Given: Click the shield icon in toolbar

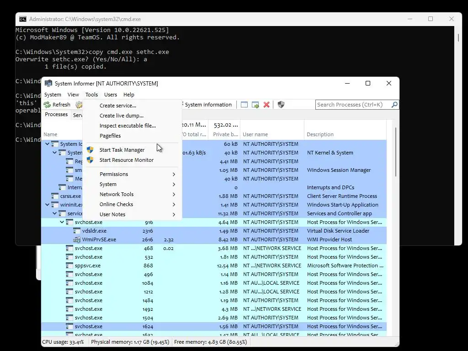Looking at the screenshot, I should (281, 105).
